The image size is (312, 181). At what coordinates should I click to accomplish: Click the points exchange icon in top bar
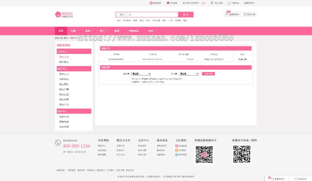(212, 3)
